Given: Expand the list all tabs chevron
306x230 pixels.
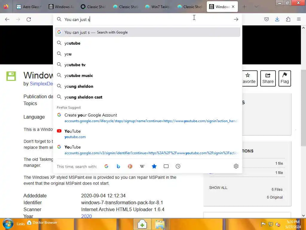Looking at the screenshot, I should click(256, 7).
